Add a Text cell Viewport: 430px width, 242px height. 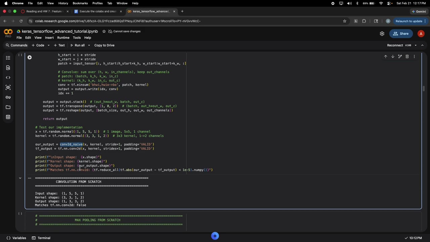point(59,45)
